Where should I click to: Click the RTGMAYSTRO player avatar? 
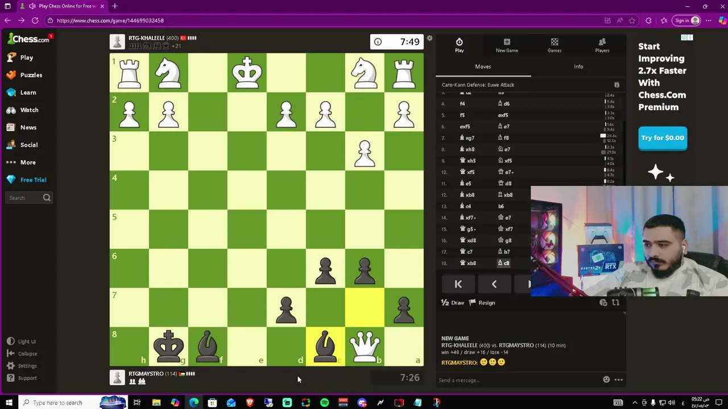coord(117,378)
